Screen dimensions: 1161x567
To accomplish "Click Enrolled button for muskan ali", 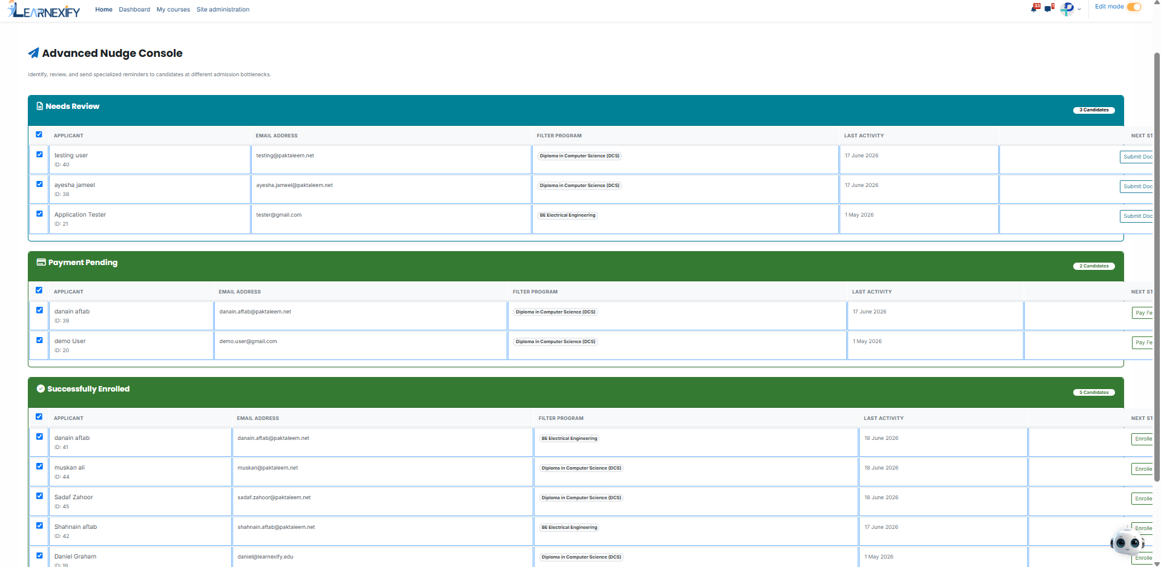I will [x=1143, y=469].
